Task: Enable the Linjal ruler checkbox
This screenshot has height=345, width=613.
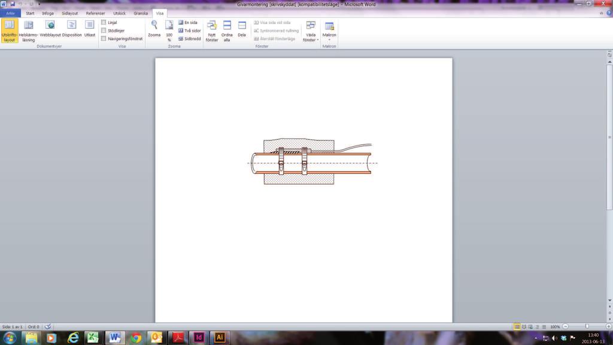Action: pos(104,23)
